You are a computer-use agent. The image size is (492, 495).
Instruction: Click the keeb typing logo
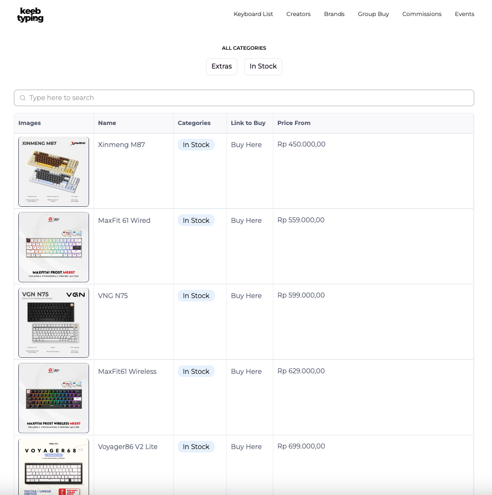30,15
